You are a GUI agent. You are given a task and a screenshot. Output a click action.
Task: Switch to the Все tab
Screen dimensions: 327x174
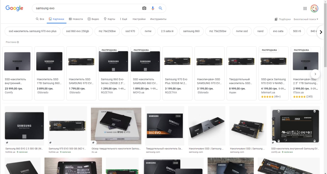click(x=40, y=19)
